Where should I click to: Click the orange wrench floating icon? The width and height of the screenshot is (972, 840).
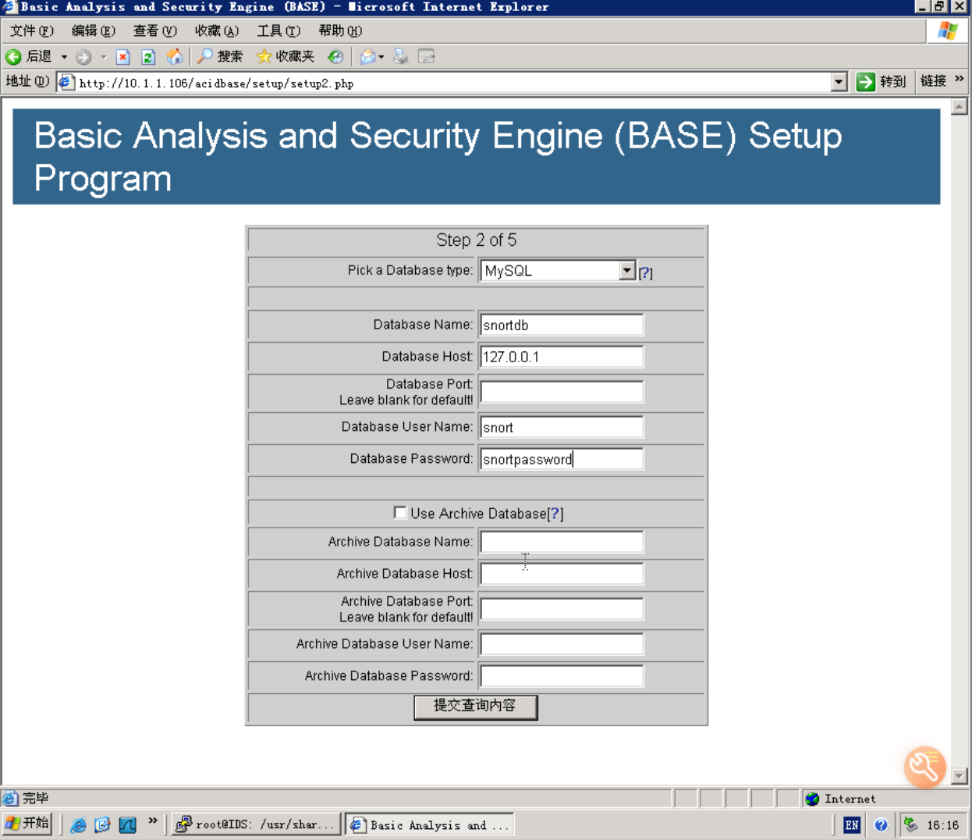coord(925,767)
